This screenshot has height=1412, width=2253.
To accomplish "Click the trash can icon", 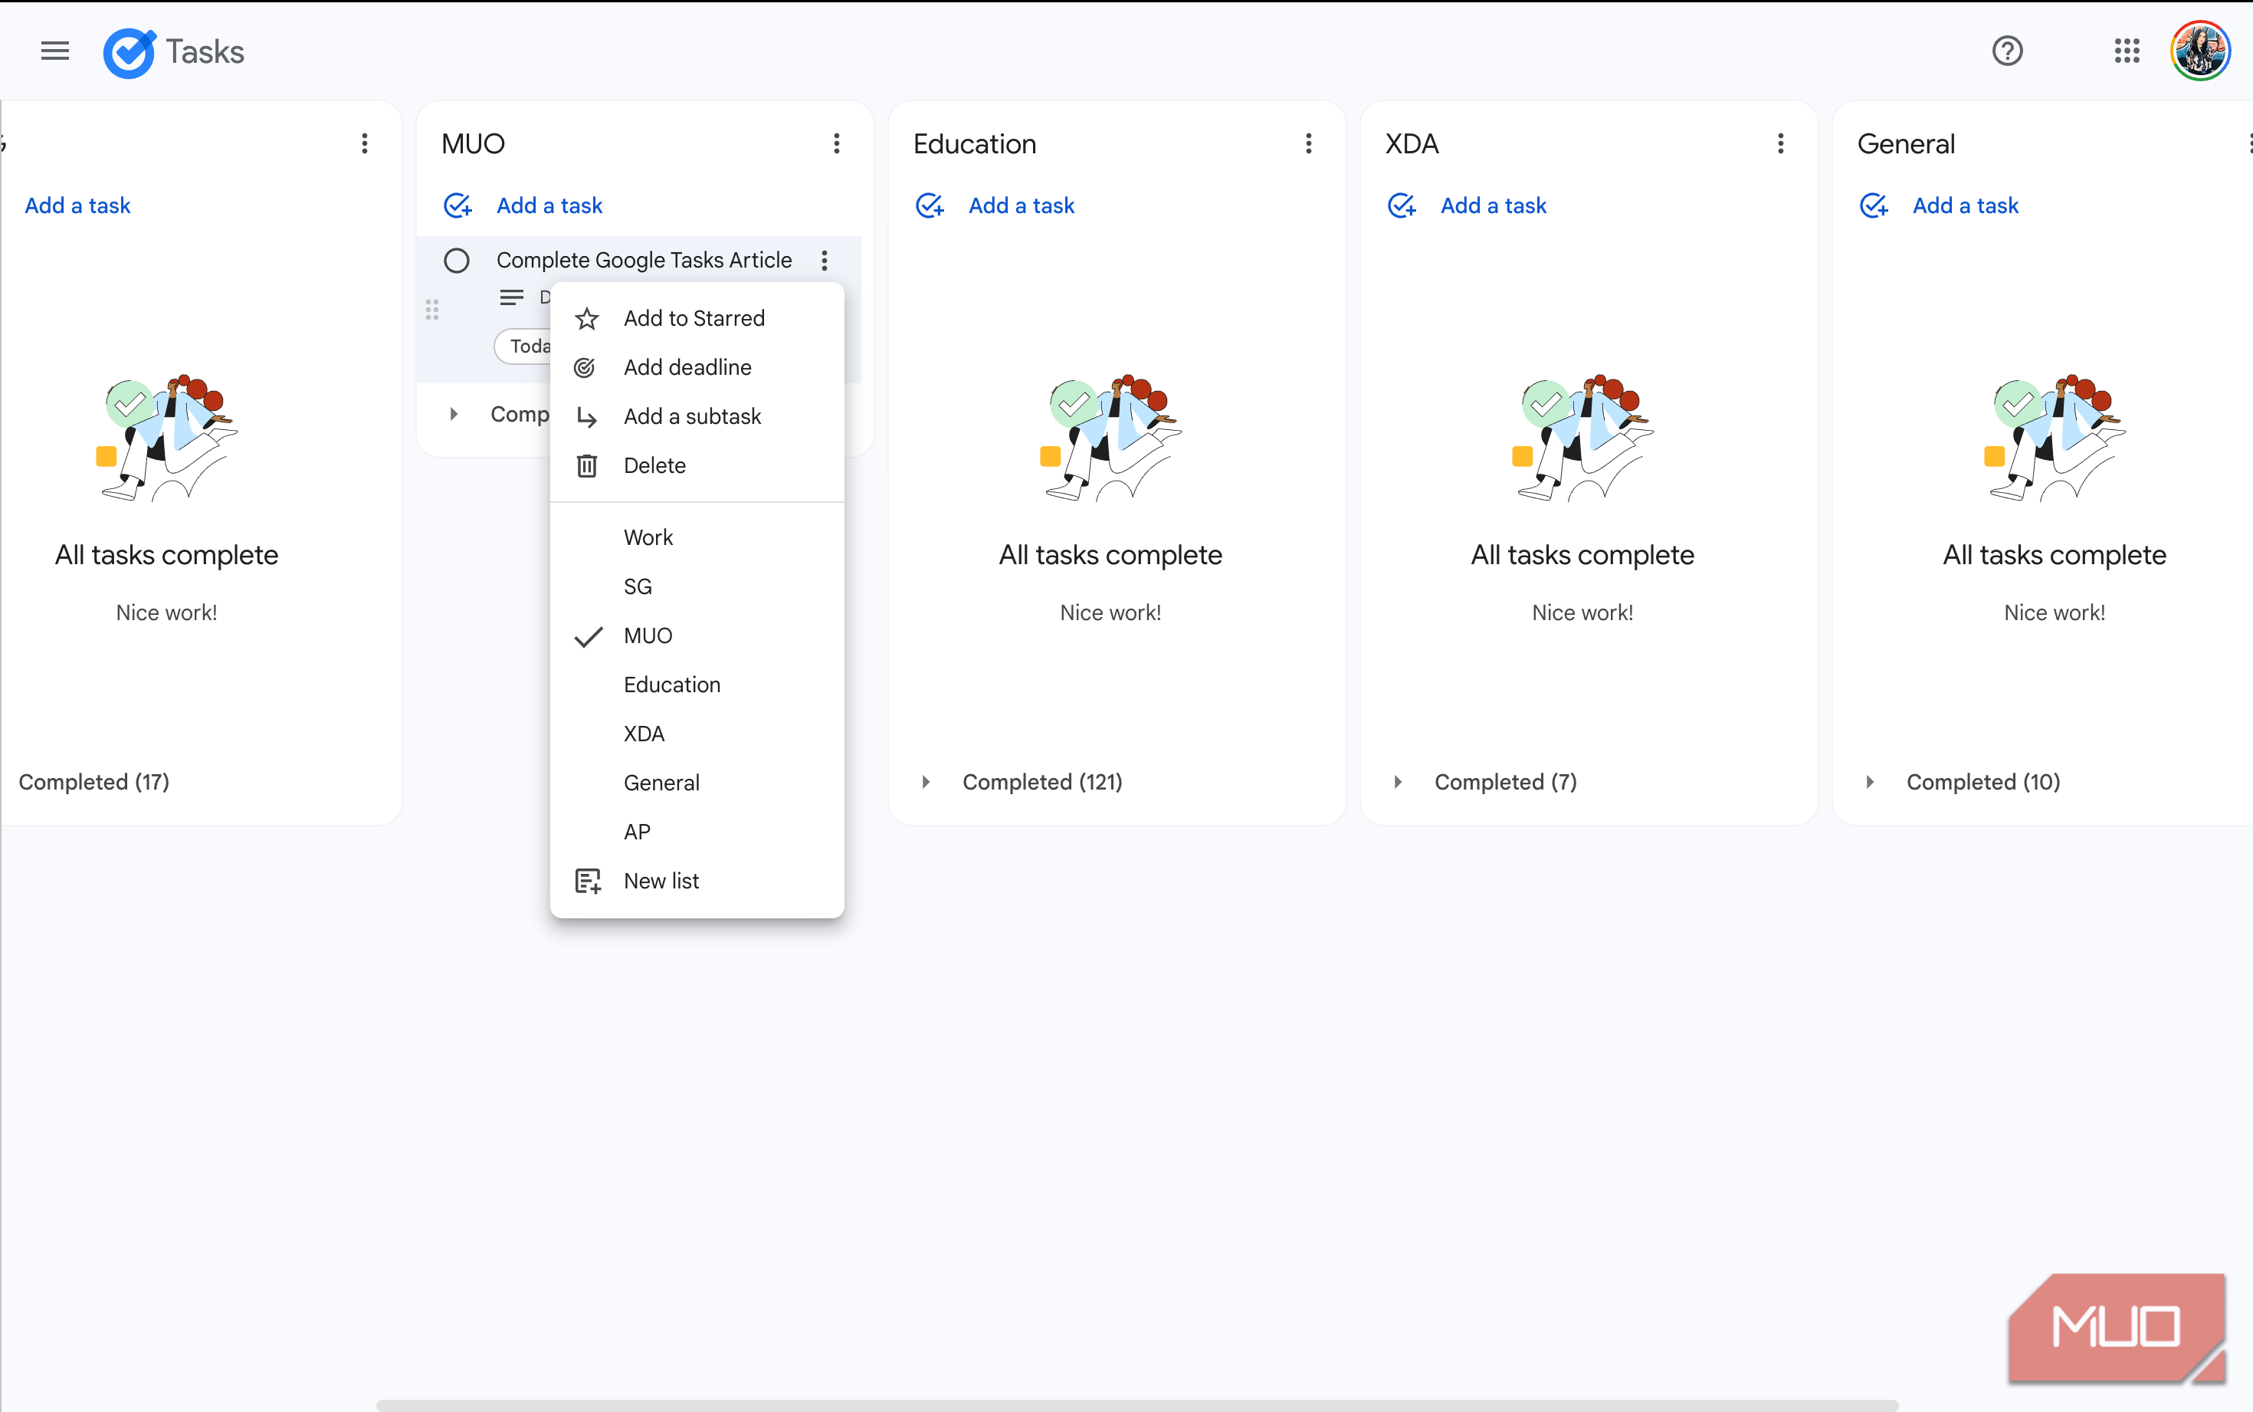I will point(586,465).
